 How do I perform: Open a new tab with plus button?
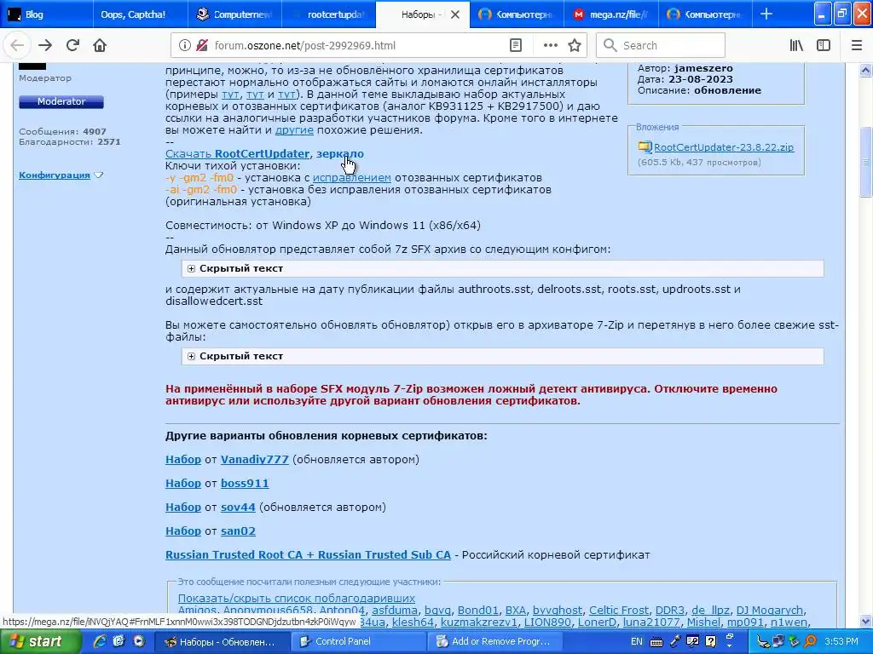point(766,14)
